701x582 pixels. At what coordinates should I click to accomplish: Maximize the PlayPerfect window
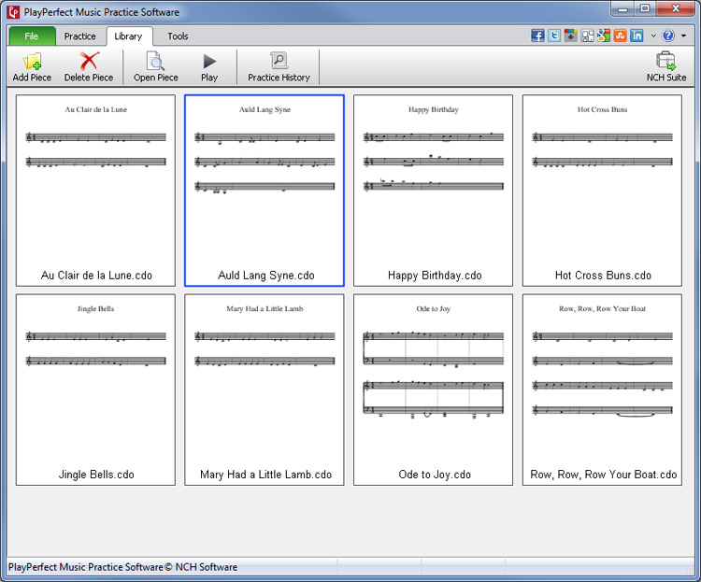coord(645,8)
